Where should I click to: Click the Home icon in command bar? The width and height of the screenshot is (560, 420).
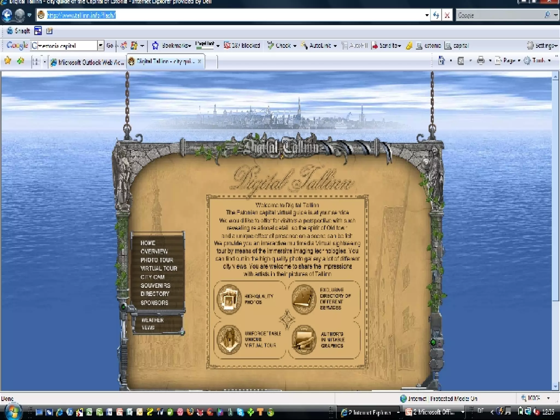click(441, 60)
